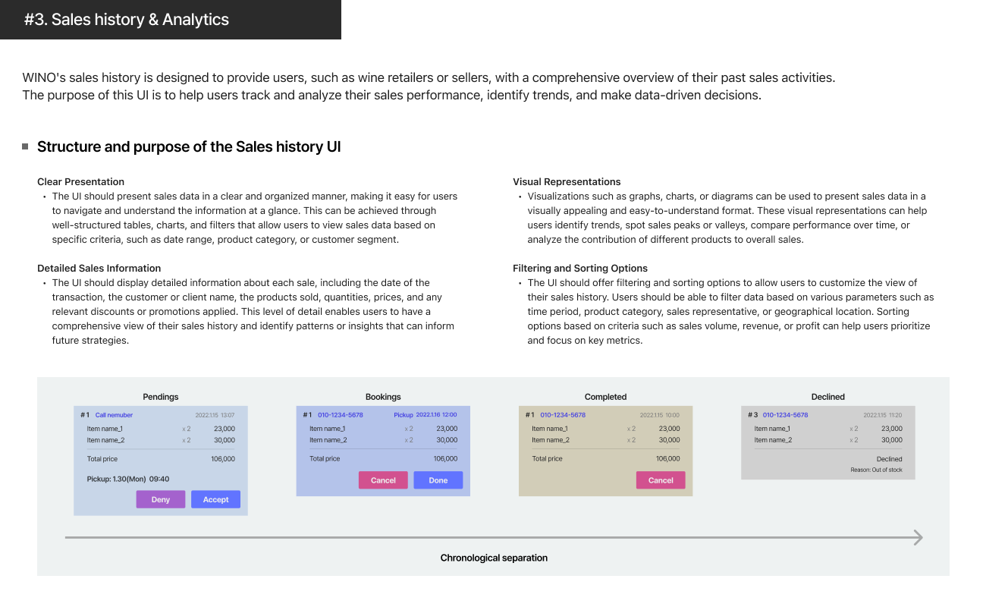Click the 'Chronological separation' label
Image resolution: width=986 pixels, height=607 pixels.
pyautogui.click(x=494, y=558)
